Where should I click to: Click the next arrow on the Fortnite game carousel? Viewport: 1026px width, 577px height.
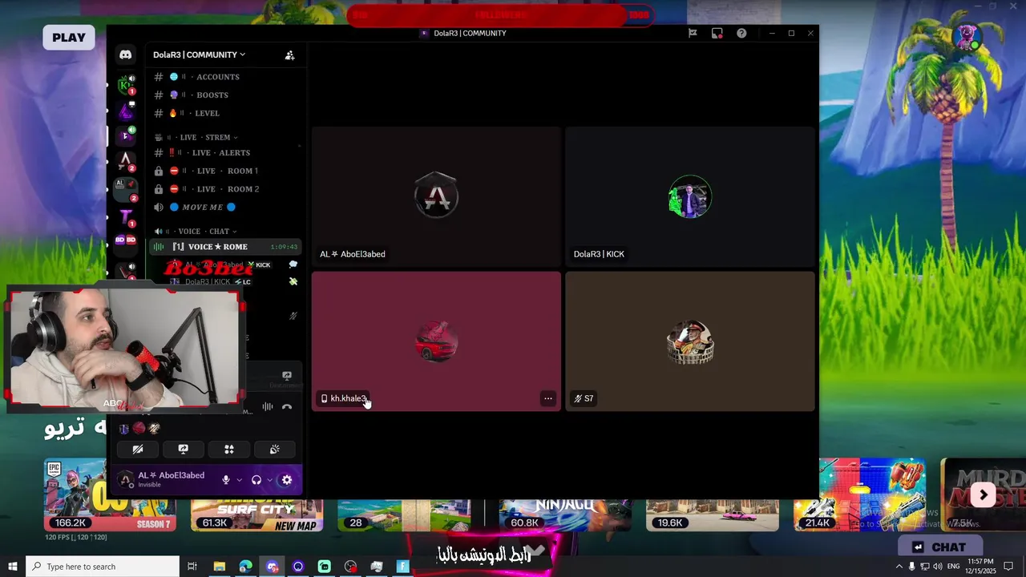pyautogui.click(x=983, y=495)
